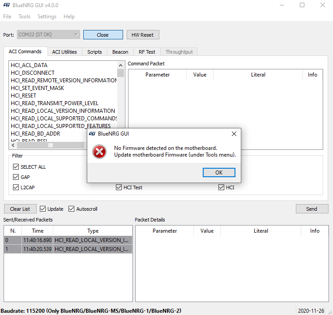Click Packet Details Parameter column header

(165, 231)
